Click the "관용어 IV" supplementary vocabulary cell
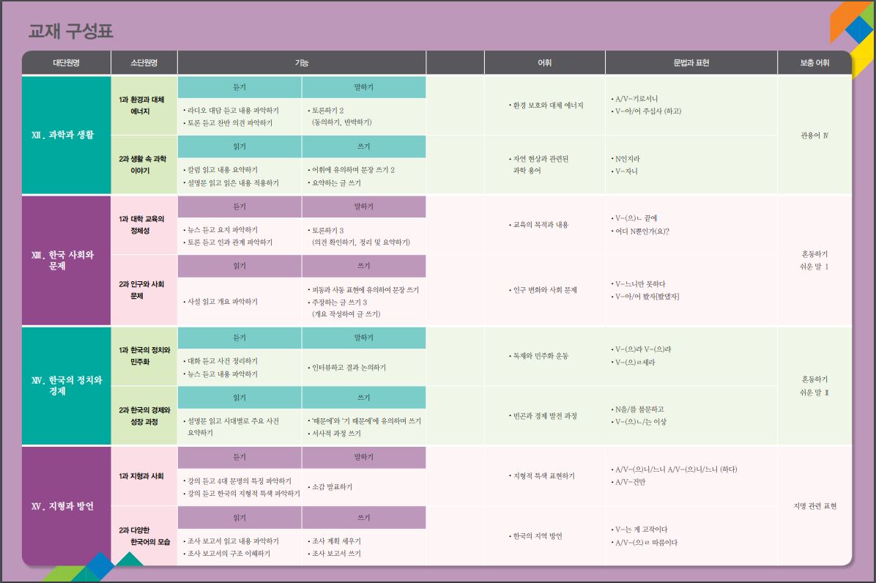Screen dimensions: 876x583 tap(814, 135)
